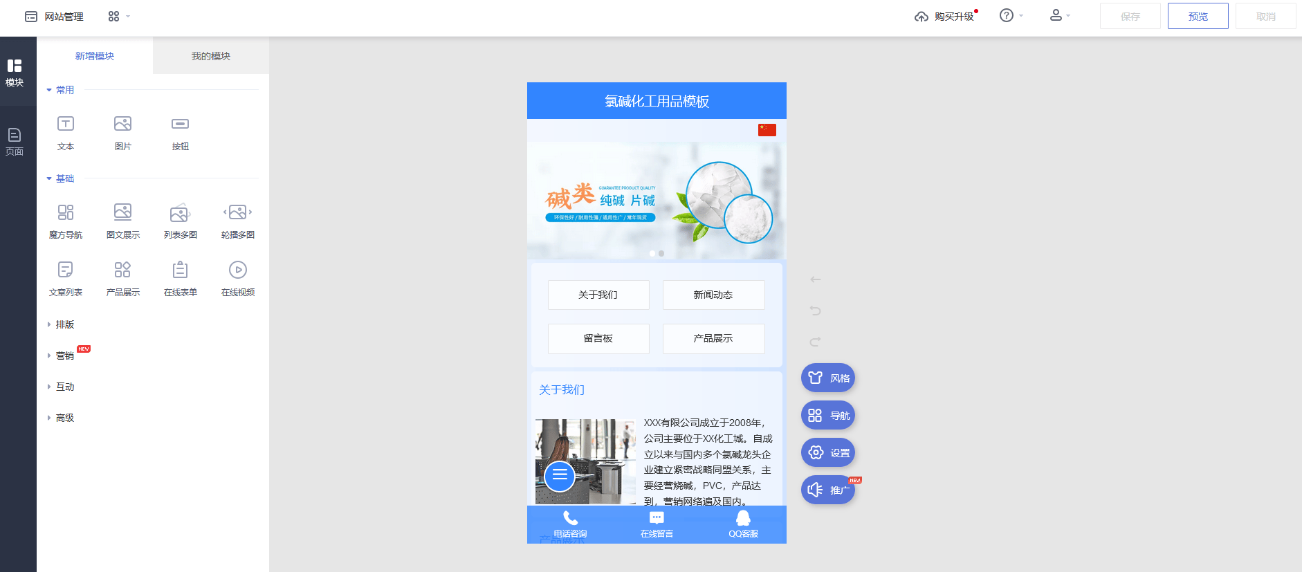Click the 预览 preview button
Viewport: 1302px width, 572px height.
1198,16
